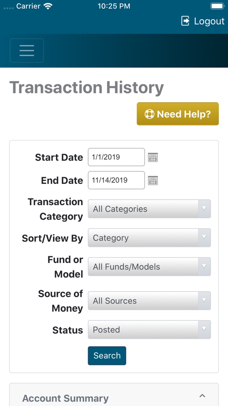Click the Need Help? button

pos(178,114)
